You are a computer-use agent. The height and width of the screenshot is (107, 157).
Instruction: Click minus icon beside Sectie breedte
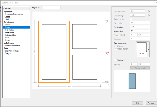point(149,11)
